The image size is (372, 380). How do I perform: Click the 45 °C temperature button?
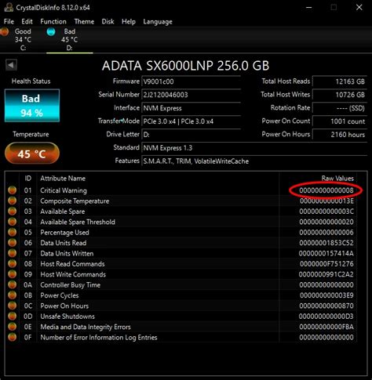(x=32, y=154)
